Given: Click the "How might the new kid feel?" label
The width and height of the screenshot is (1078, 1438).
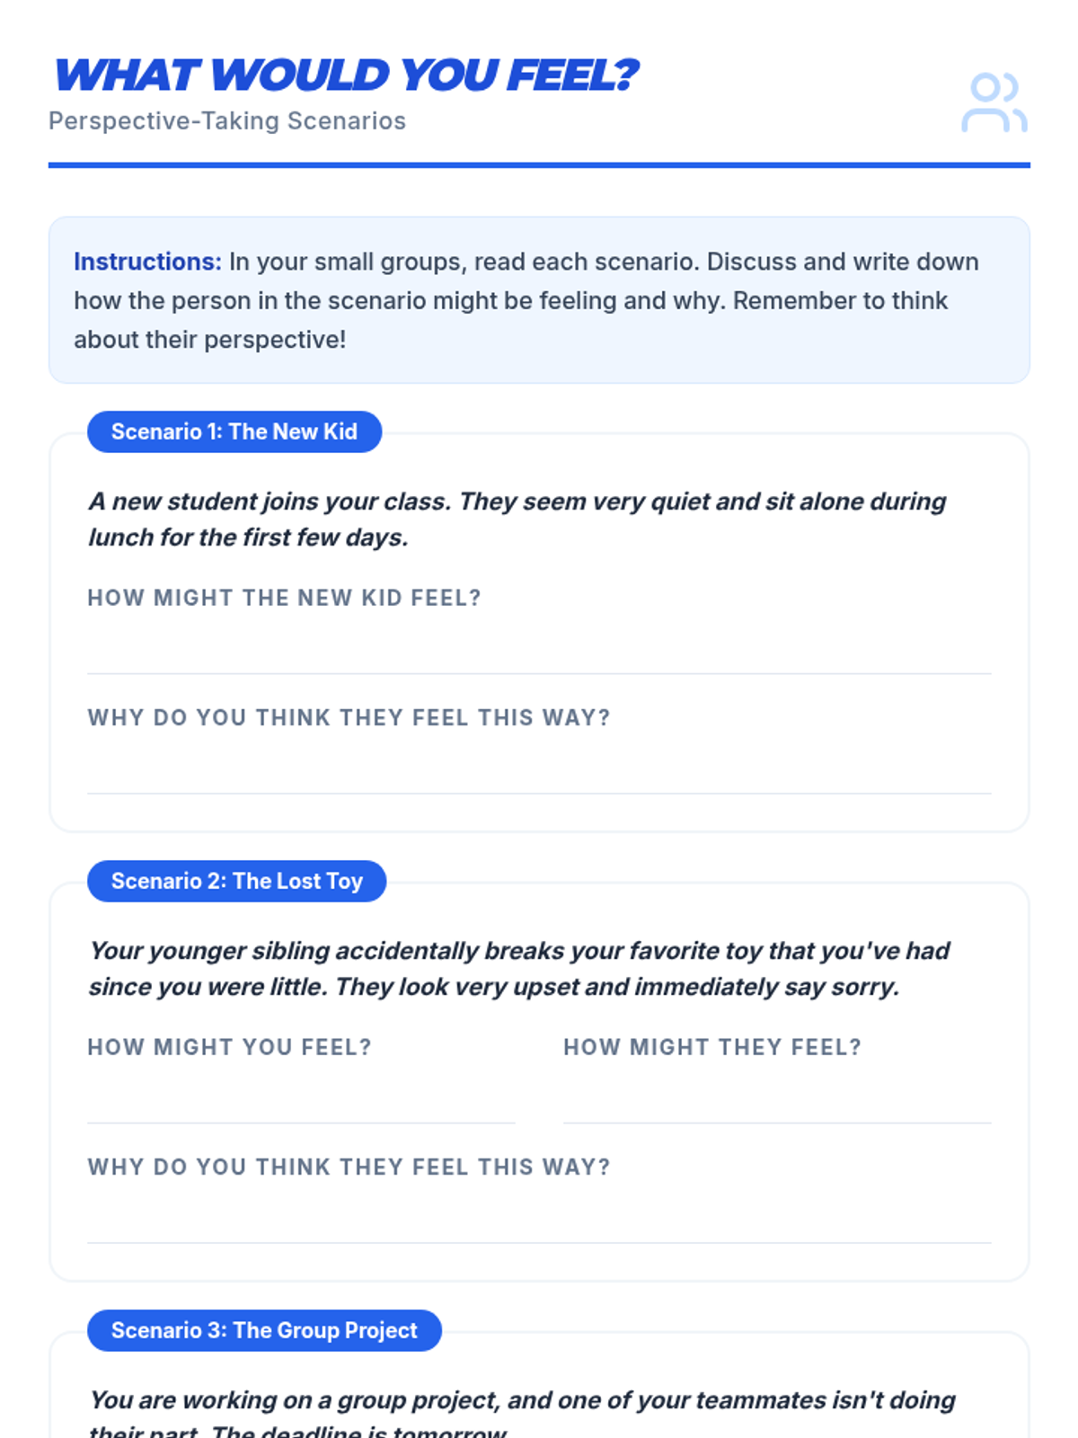Looking at the screenshot, I should [x=284, y=598].
